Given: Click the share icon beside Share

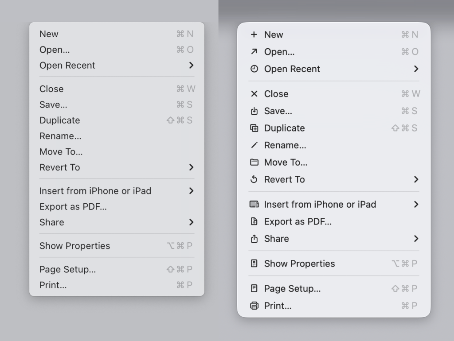Looking at the screenshot, I should [255, 239].
